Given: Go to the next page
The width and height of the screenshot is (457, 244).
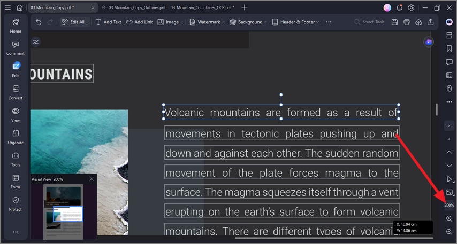Looking at the screenshot, I should click(x=449, y=166).
